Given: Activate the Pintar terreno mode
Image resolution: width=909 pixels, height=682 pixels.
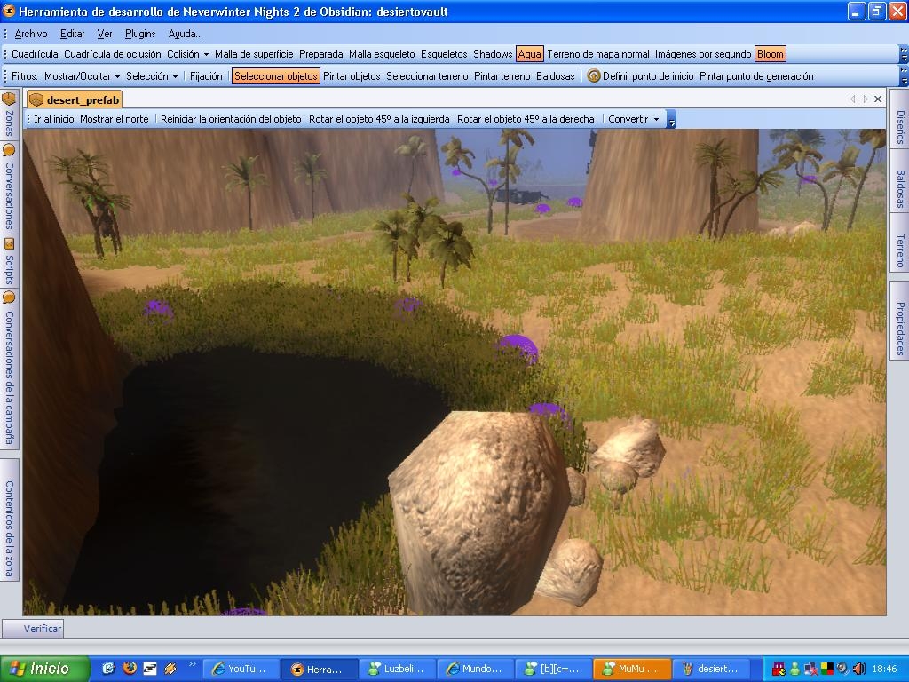Looking at the screenshot, I should point(502,76).
